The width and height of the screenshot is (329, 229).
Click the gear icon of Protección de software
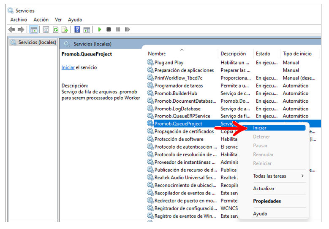150,139
